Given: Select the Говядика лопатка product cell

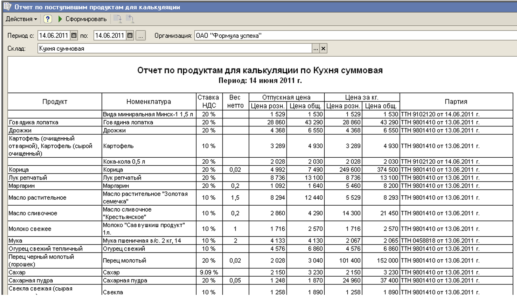Looking at the screenshot, I should click(x=55, y=122).
